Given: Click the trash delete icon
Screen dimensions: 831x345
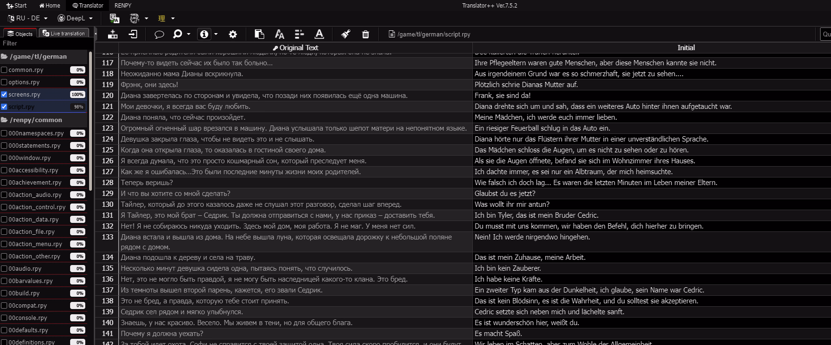Looking at the screenshot, I should pyautogui.click(x=366, y=34).
